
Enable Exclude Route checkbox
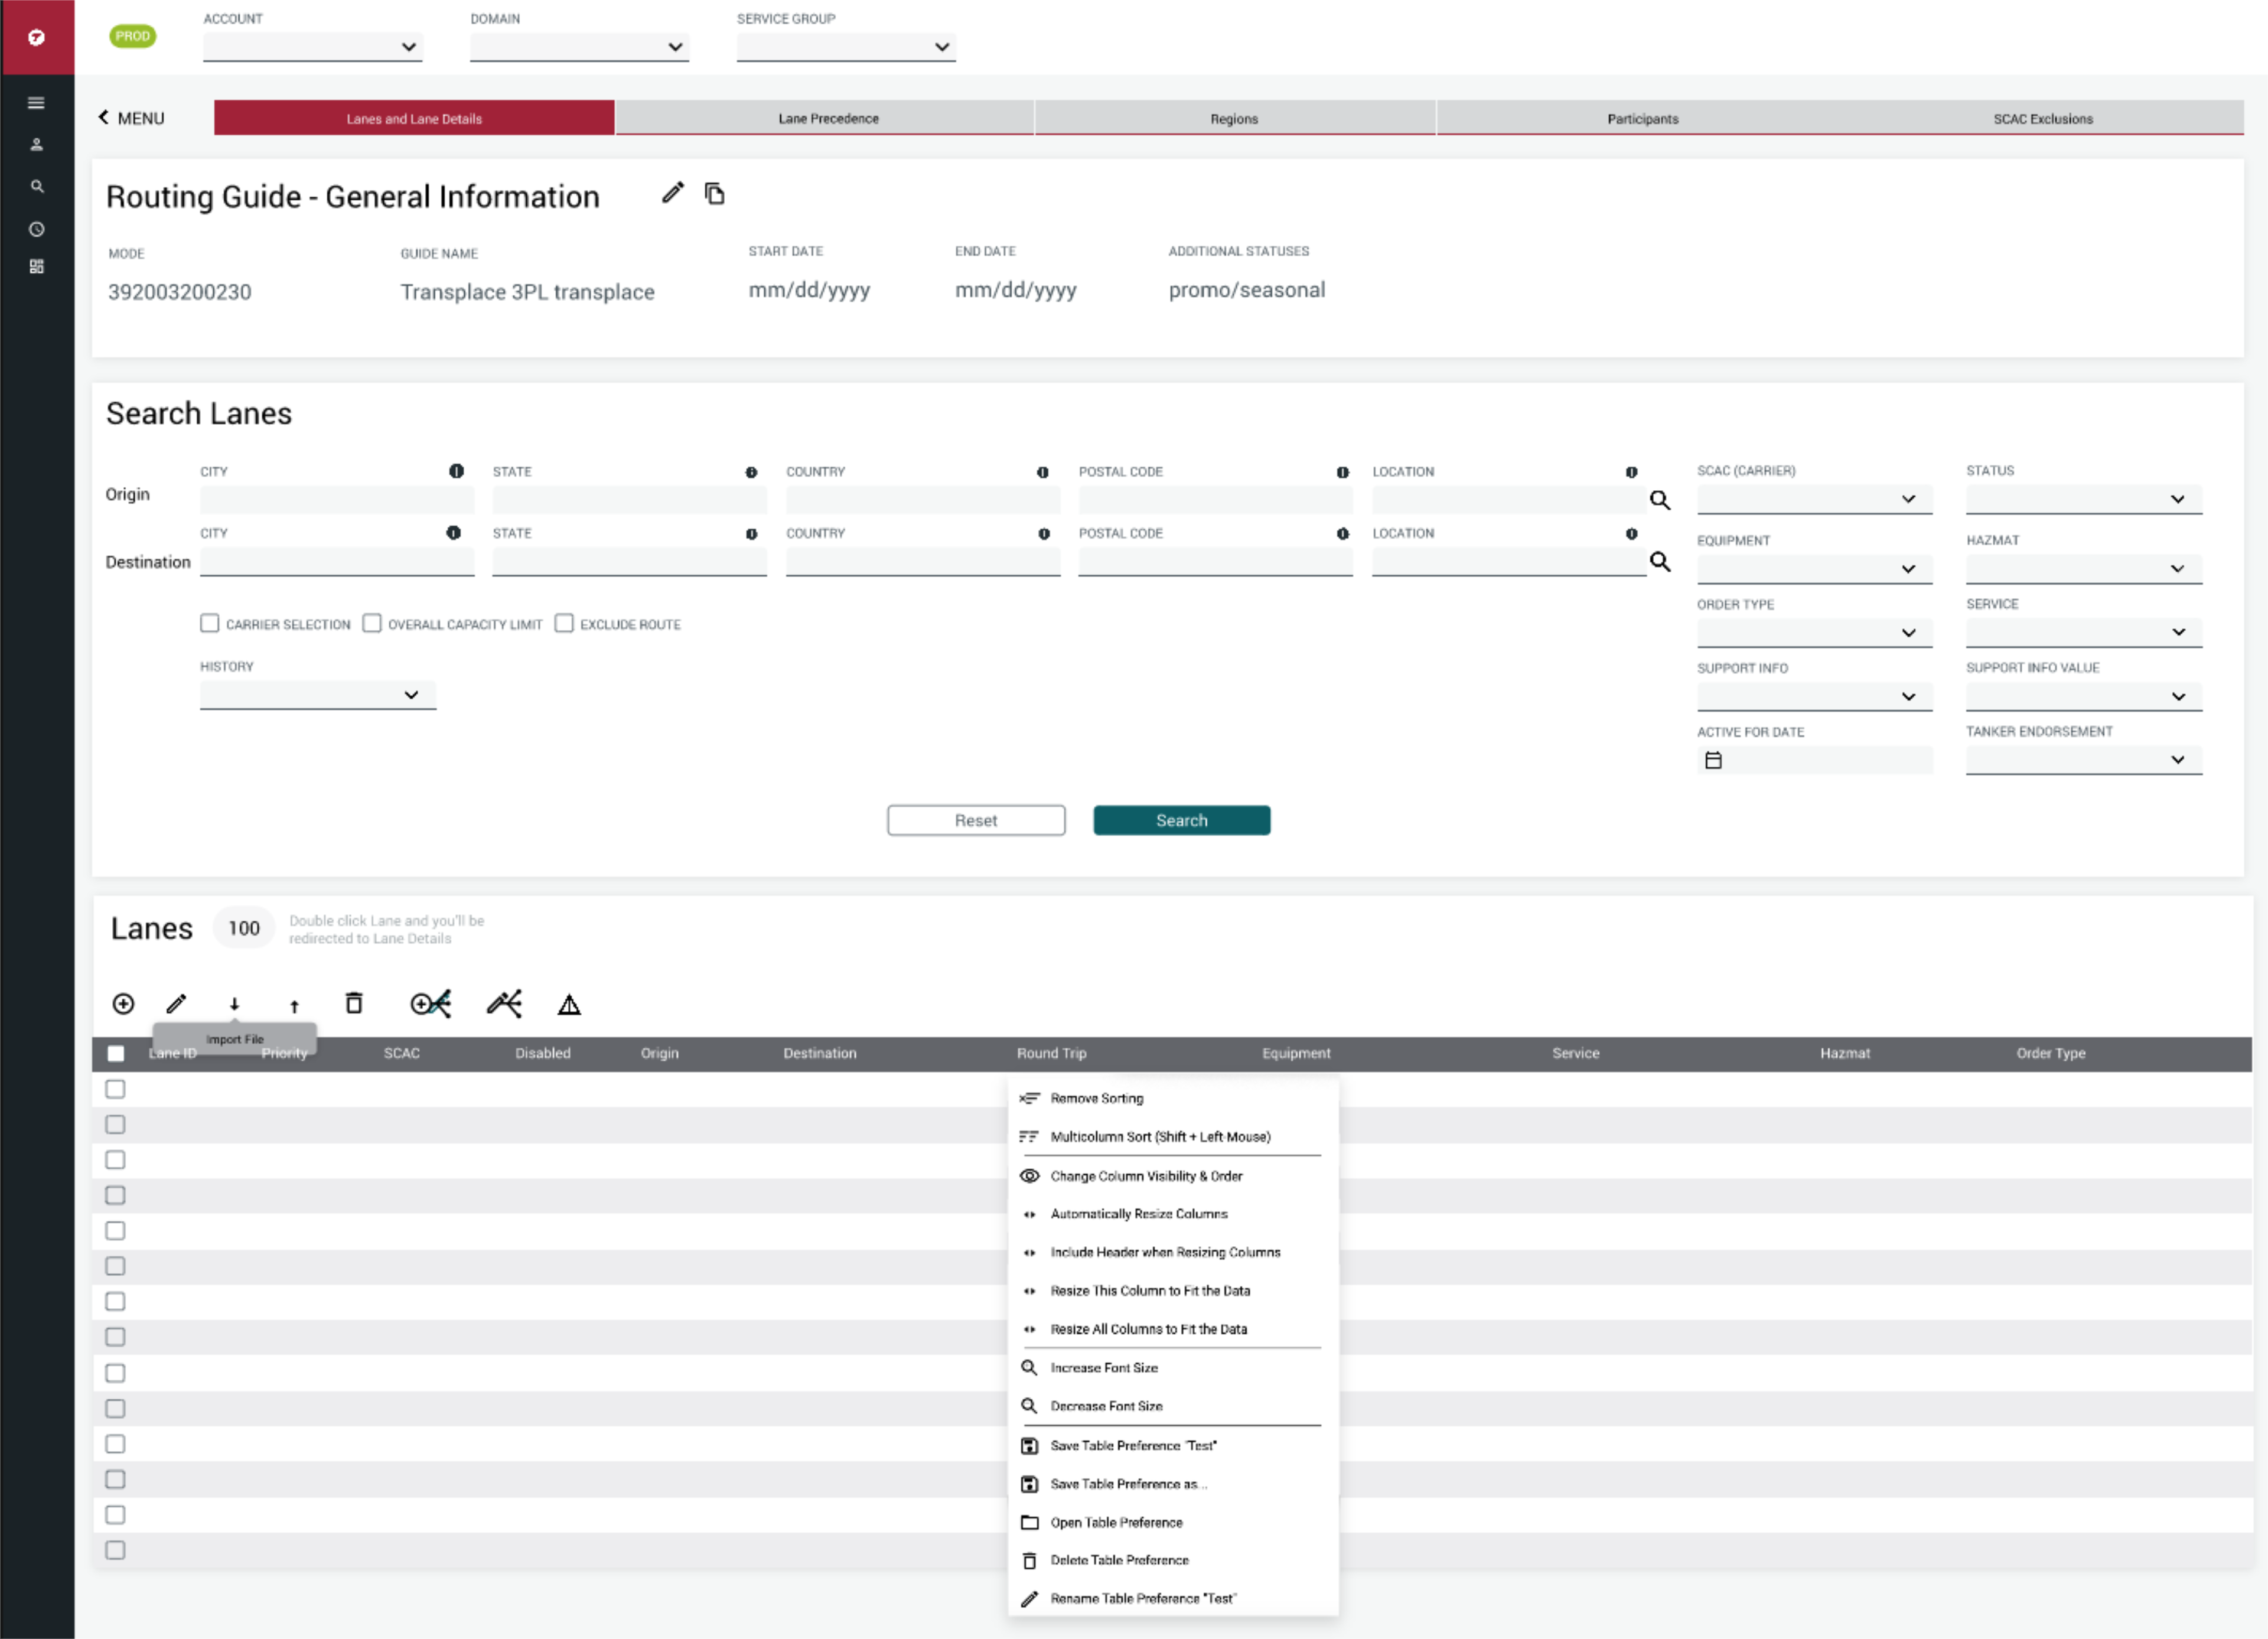click(564, 624)
